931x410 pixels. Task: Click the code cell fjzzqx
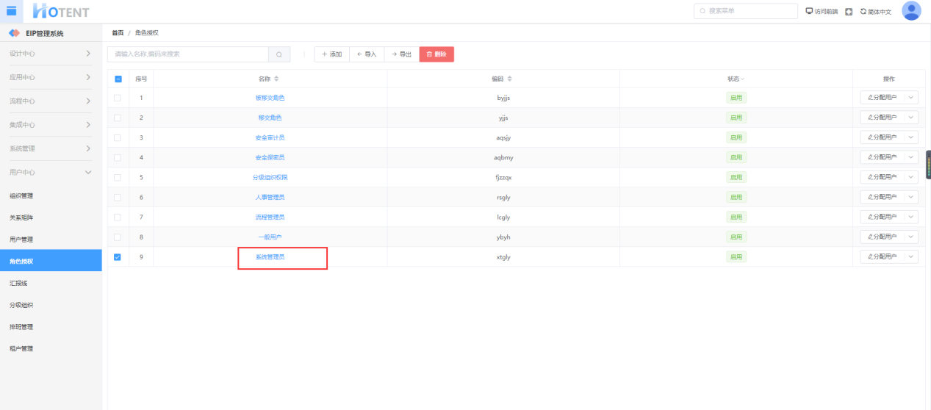(x=503, y=177)
